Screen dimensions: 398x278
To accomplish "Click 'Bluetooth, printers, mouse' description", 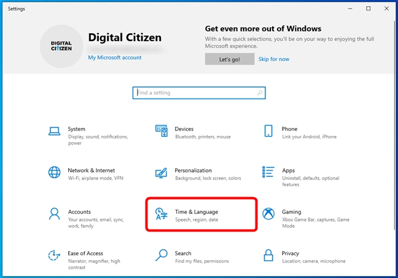I will pyautogui.click(x=203, y=137).
